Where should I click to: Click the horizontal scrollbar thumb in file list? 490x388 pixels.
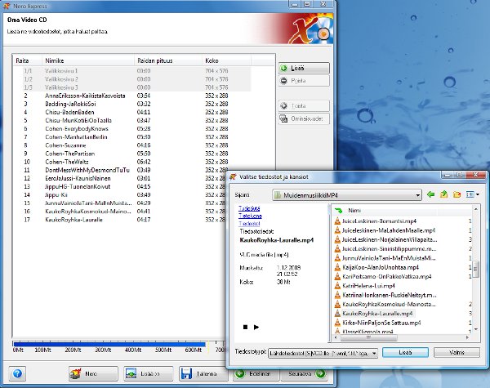pyautogui.click(x=369, y=337)
